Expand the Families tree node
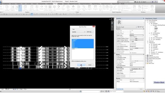The height and width of the screenshot is (93, 165). click(146, 60)
